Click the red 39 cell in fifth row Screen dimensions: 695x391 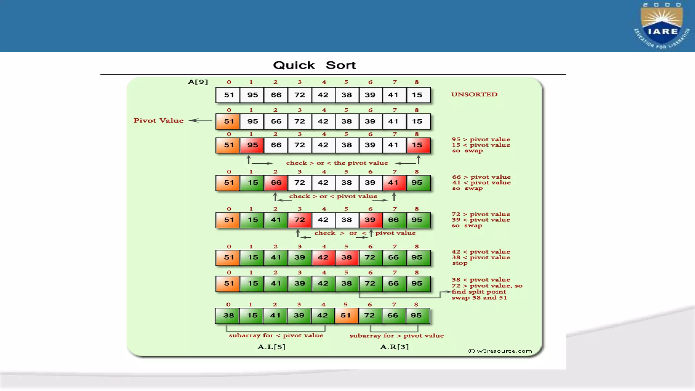click(x=370, y=220)
